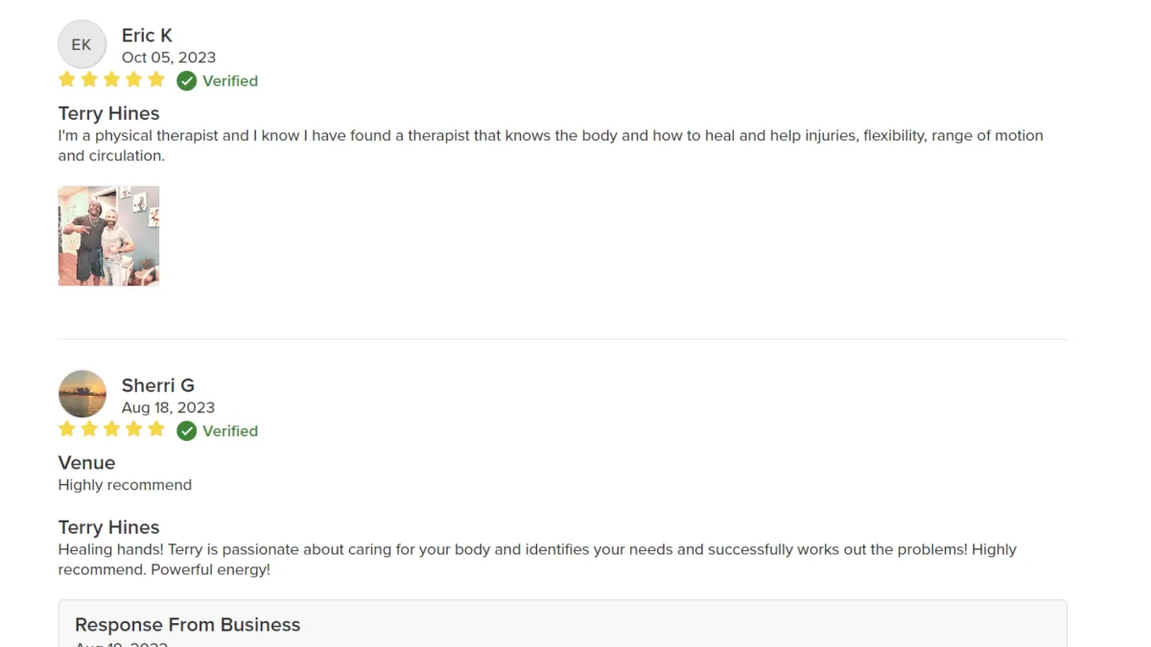Click the green Verified checkmark on Sherri G's review

click(187, 430)
